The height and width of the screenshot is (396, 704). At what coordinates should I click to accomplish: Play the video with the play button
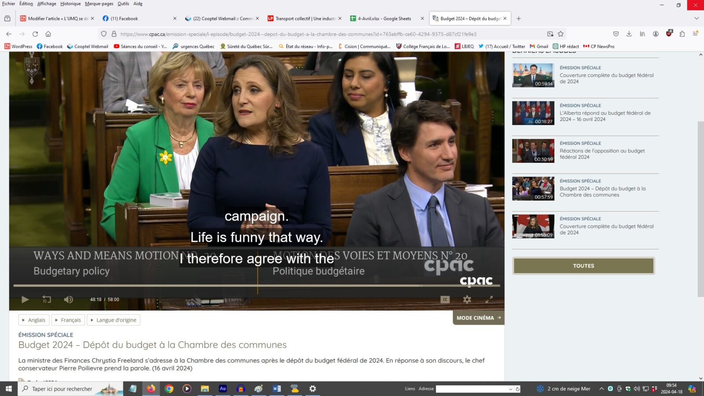[x=25, y=300]
